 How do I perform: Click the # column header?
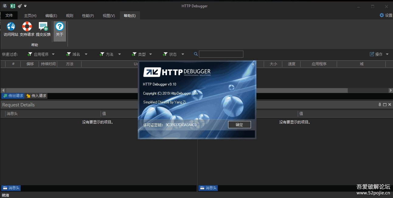[x=13, y=64]
